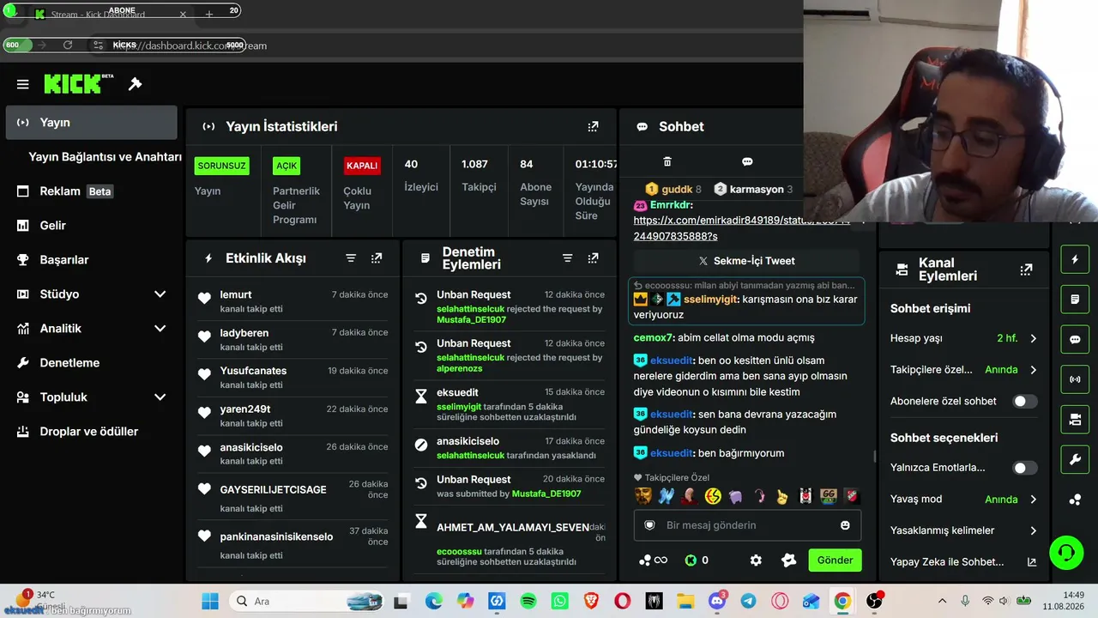Open Başarılar in the sidebar
This screenshot has height=618, width=1098.
tap(91, 260)
